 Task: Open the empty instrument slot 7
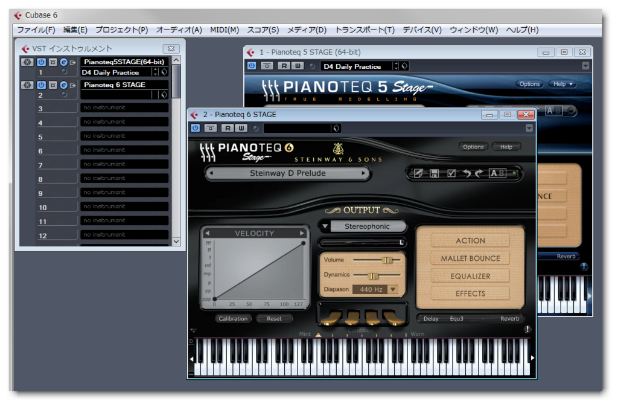pyautogui.click(x=124, y=164)
